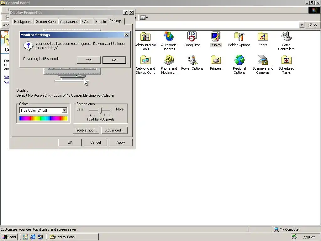This screenshot has height=241, width=321.
Task: Click the Display Properties help question mark button
Action: coord(126,13)
